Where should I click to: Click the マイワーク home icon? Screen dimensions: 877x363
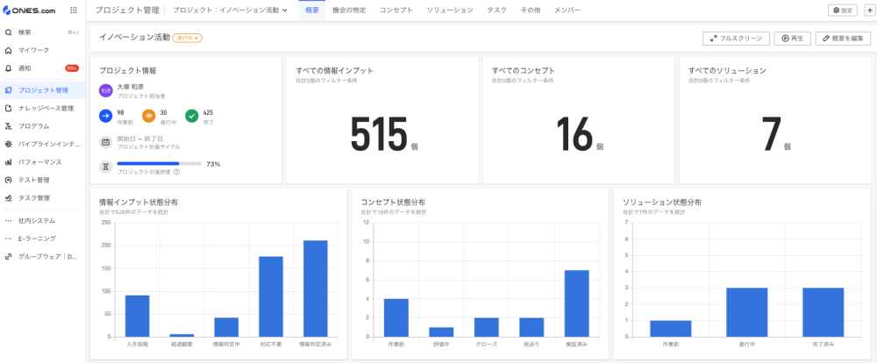(9, 50)
